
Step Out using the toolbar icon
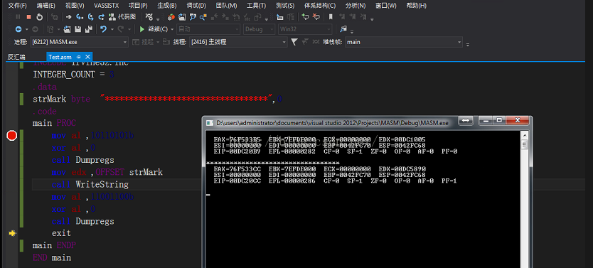tap(102, 16)
